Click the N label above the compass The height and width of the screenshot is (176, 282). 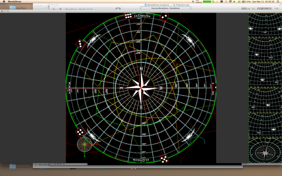pos(141,69)
